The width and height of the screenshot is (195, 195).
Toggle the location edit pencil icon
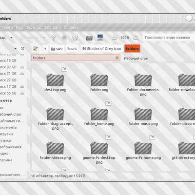click(x=35, y=48)
